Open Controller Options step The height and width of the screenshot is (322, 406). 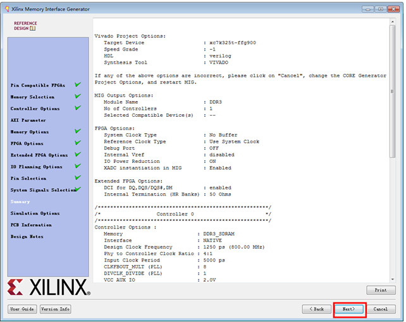(35, 109)
